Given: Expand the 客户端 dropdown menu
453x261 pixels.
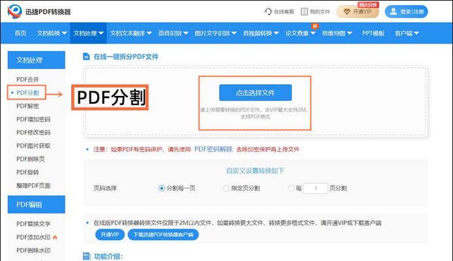Looking at the screenshot, I should (x=407, y=33).
